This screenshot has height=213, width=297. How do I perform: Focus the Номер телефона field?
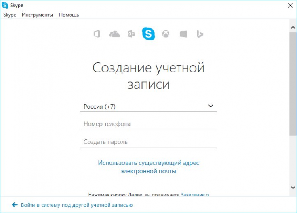click(x=148, y=124)
